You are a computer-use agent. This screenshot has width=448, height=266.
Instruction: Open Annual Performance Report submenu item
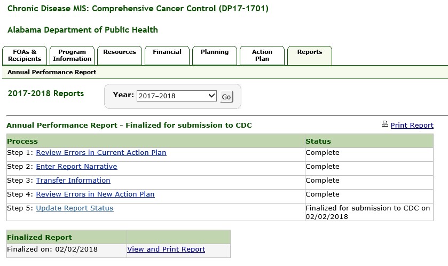pos(52,72)
